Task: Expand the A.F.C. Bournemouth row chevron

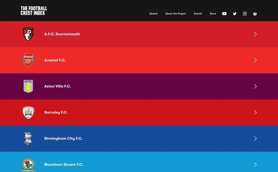Action: pyautogui.click(x=255, y=34)
